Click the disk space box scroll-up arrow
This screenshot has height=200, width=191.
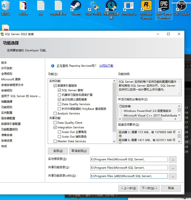(179, 132)
